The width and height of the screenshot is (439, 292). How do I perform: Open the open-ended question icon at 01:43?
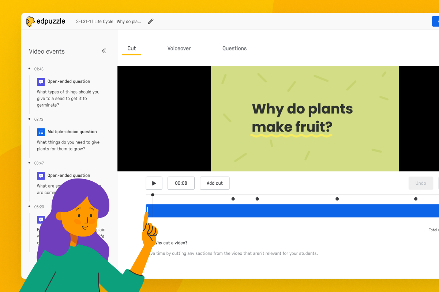point(41,81)
